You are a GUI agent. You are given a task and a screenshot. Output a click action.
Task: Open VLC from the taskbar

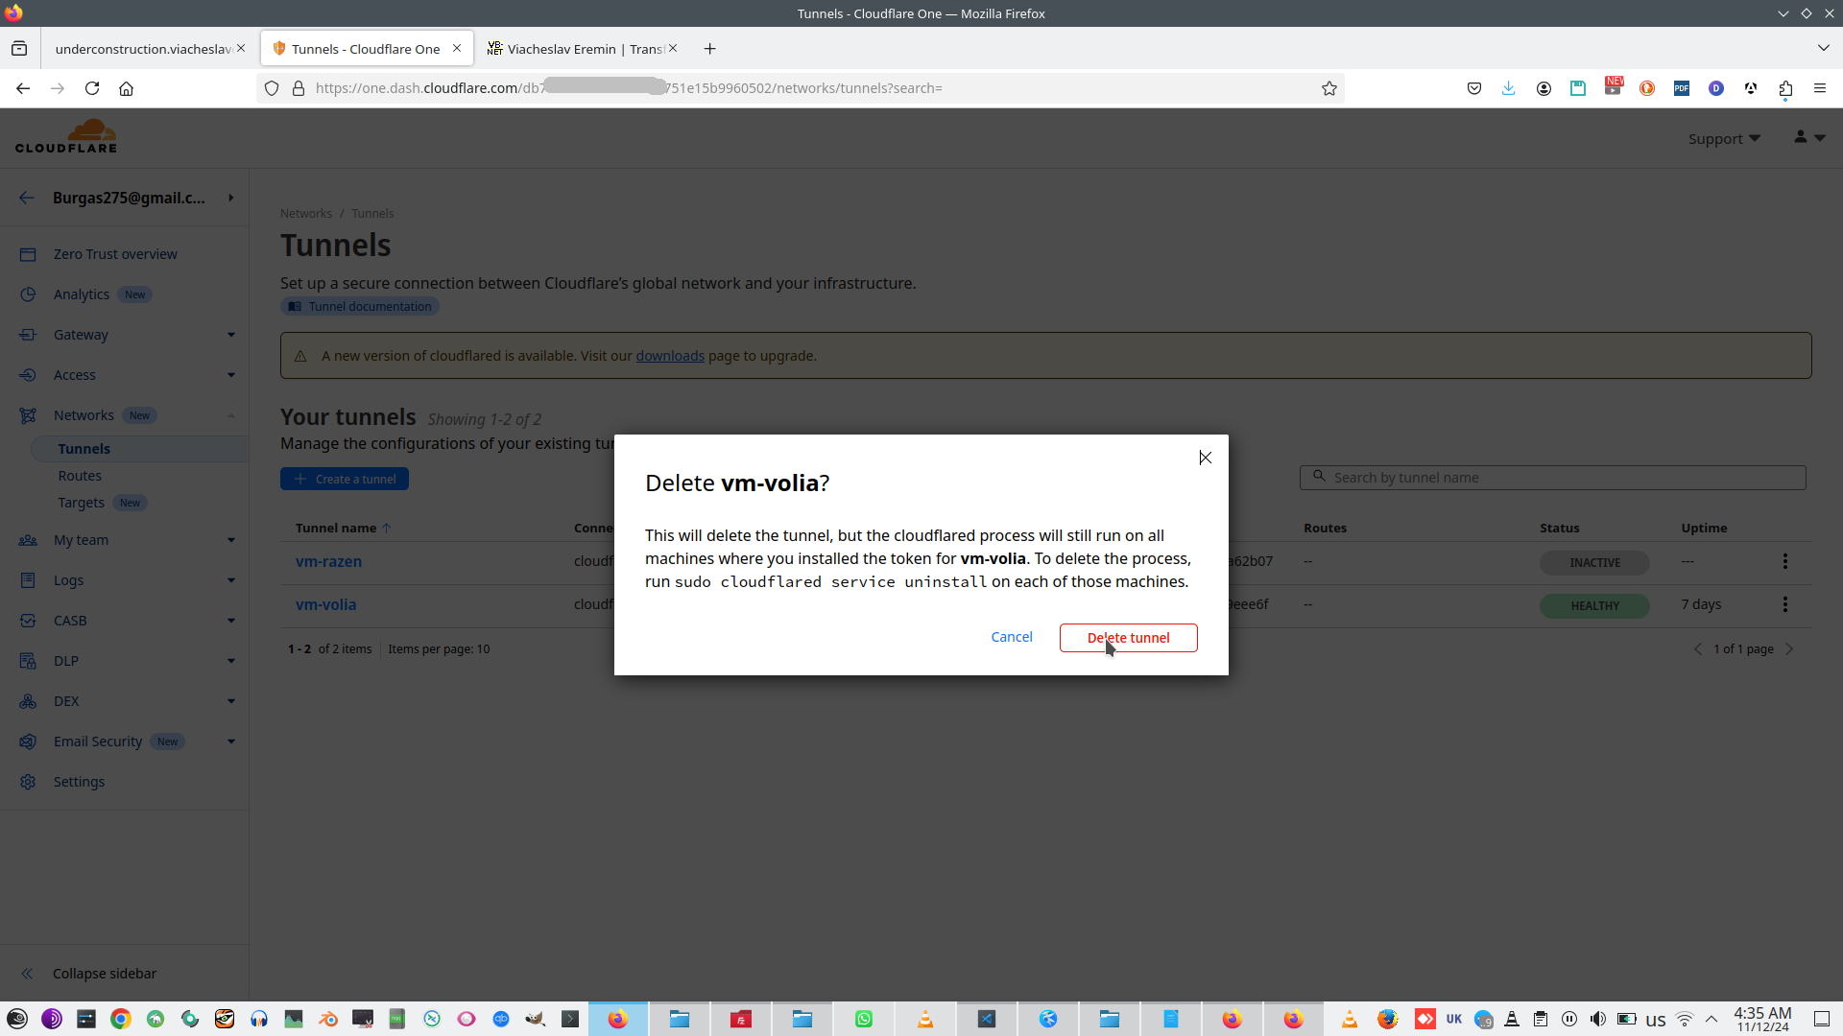(x=924, y=1019)
